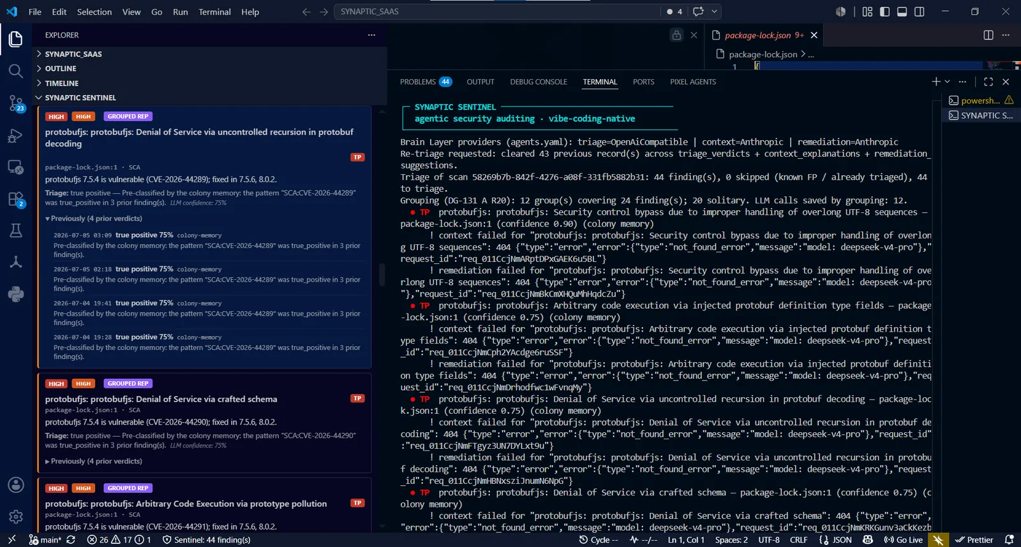Open the new terminal profile dropdown arrow

(948, 82)
